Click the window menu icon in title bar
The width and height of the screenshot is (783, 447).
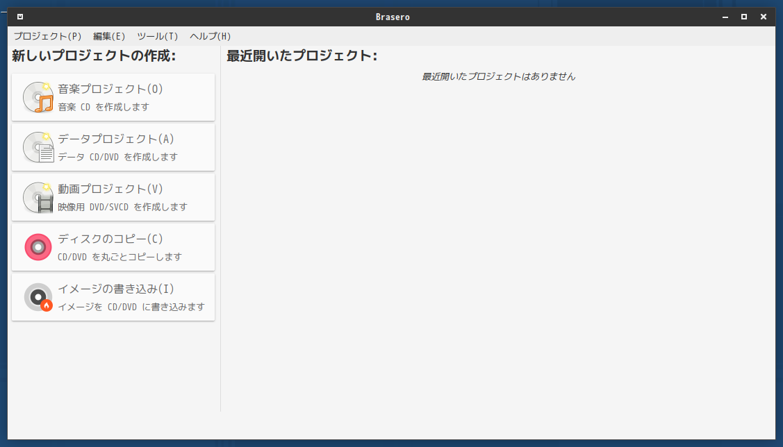pos(20,17)
